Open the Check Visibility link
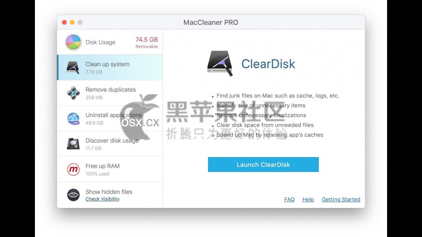The height and width of the screenshot is (237, 422). (102, 199)
